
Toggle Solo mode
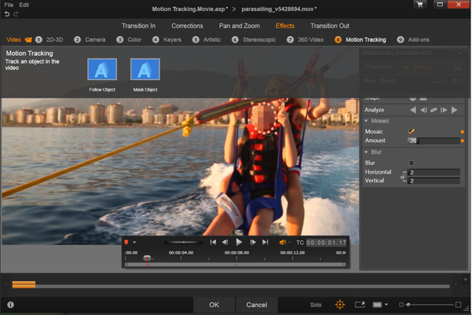(315, 305)
